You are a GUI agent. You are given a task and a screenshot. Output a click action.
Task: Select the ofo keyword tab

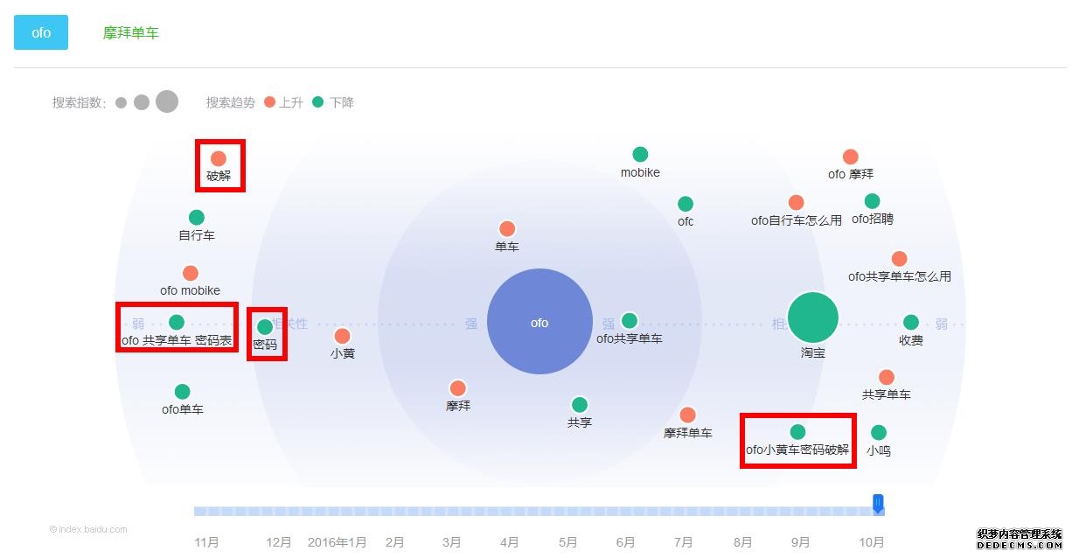point(41,33)
